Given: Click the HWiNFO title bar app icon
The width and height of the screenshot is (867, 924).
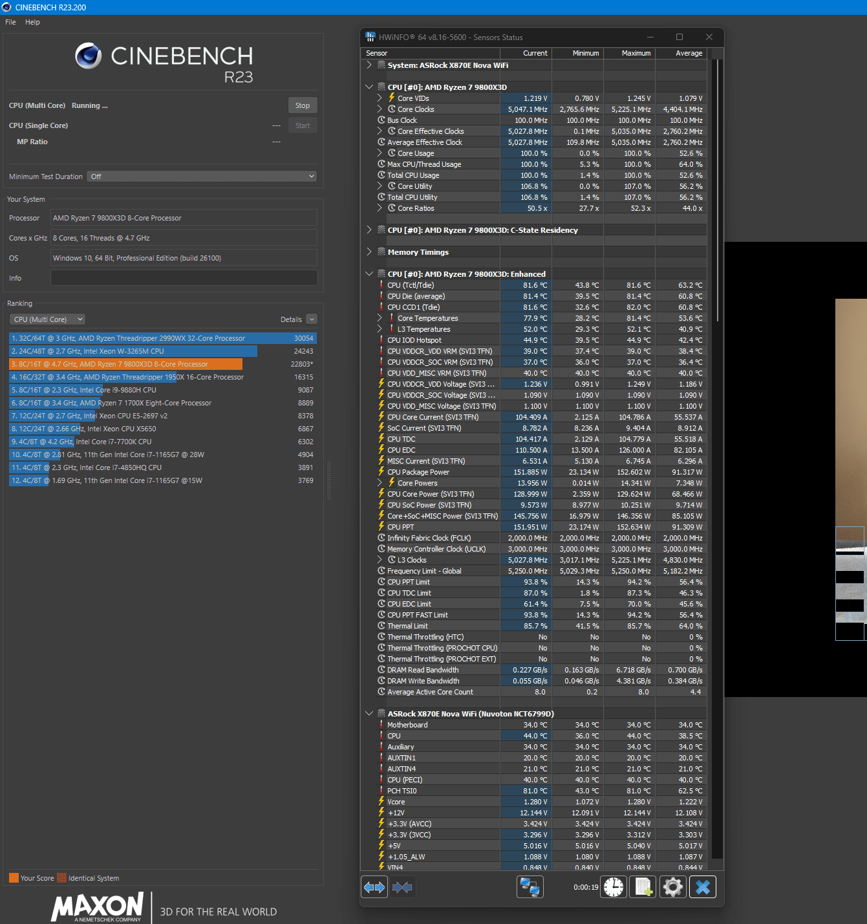Looking at the screenshot, I should click(370, 37).
